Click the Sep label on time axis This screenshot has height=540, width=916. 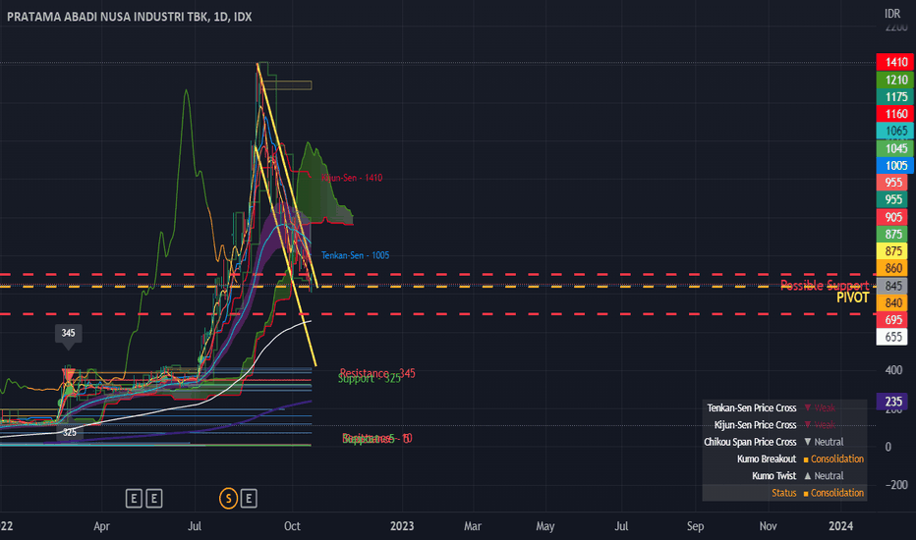695,526
